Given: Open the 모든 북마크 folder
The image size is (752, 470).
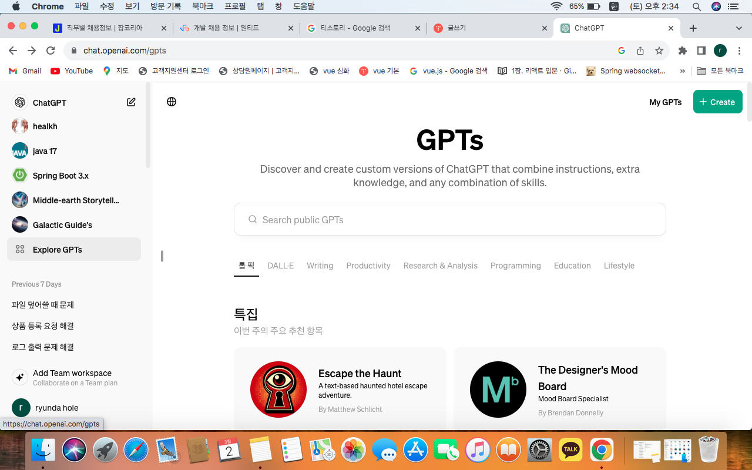Looking at the screenshot, I should tap(720, 70).
